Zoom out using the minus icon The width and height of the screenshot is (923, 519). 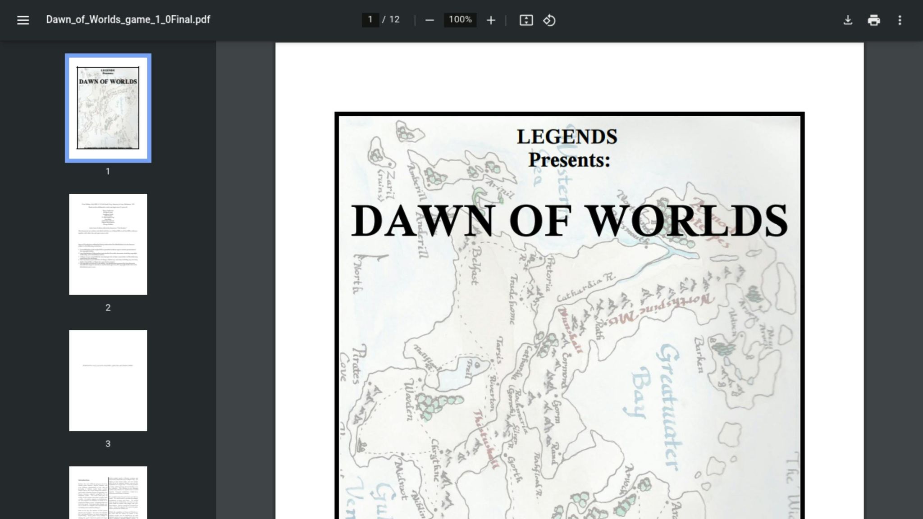point(429,20)
